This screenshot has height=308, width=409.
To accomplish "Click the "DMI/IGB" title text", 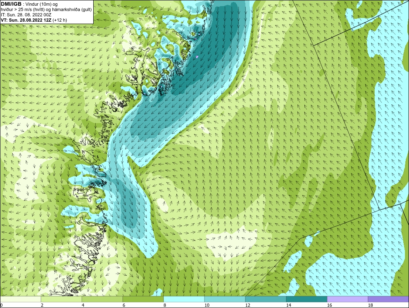I will 11,4.
